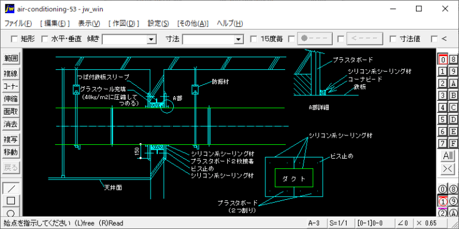
Task: Select layer 1 square button
Action: (443, 72)
